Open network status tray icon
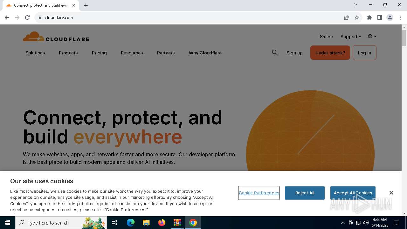 pos(358,223)
